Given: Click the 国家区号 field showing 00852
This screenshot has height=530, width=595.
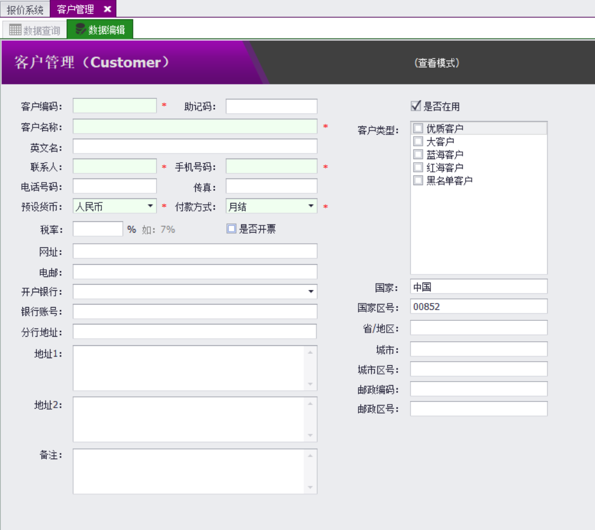Looking at the screenshot, I should pos(478,307).
